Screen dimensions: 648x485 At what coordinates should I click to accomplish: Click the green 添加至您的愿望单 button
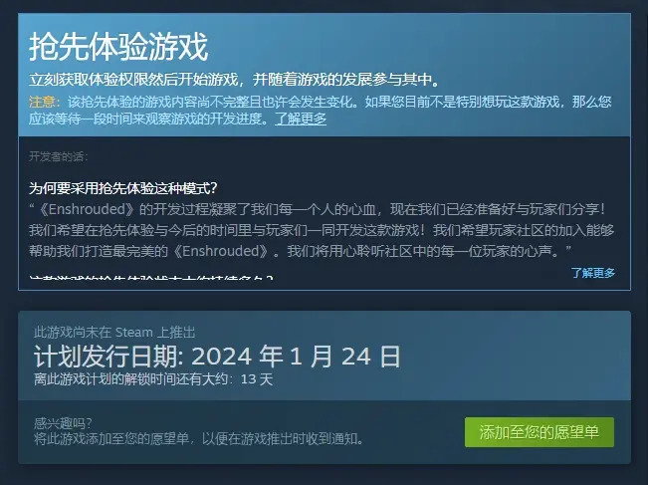(540, 432)
